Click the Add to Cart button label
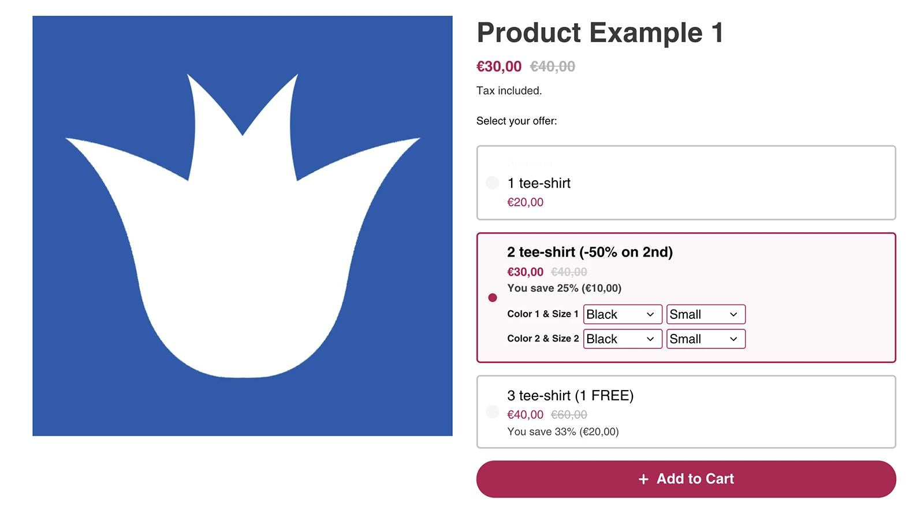Image resolution: width=924 pixels, height=520 pixels. pyautogui.click(x=695, y=479)
